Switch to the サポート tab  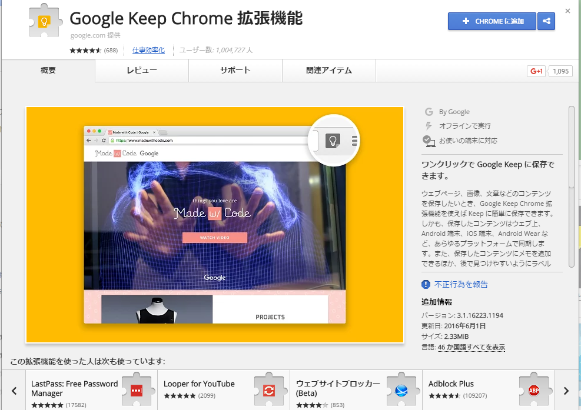pyautogui.click(x=235, y=71)
